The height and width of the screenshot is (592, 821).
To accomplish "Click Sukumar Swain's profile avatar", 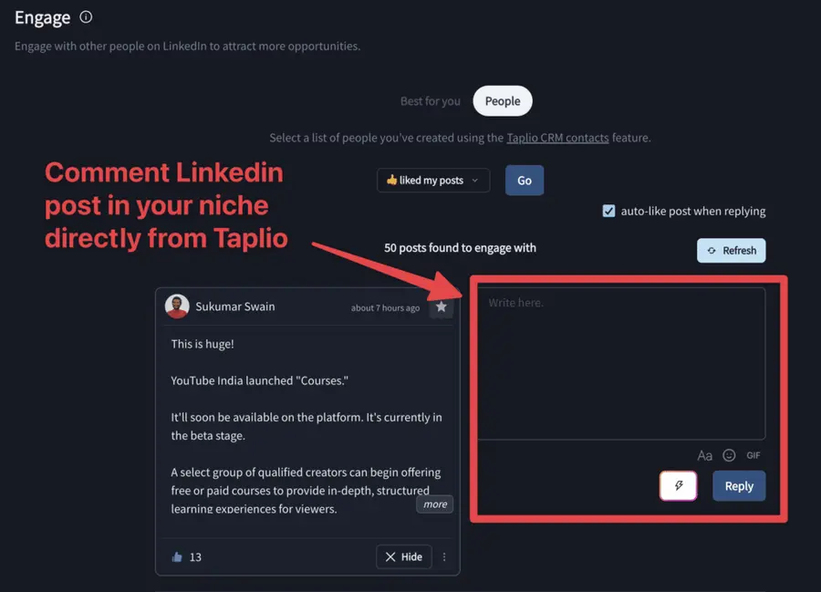I will [177, 306].
